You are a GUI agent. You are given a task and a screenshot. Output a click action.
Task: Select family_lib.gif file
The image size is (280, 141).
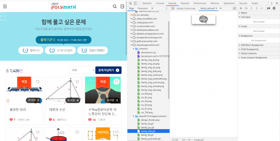(x=147, y=135)
